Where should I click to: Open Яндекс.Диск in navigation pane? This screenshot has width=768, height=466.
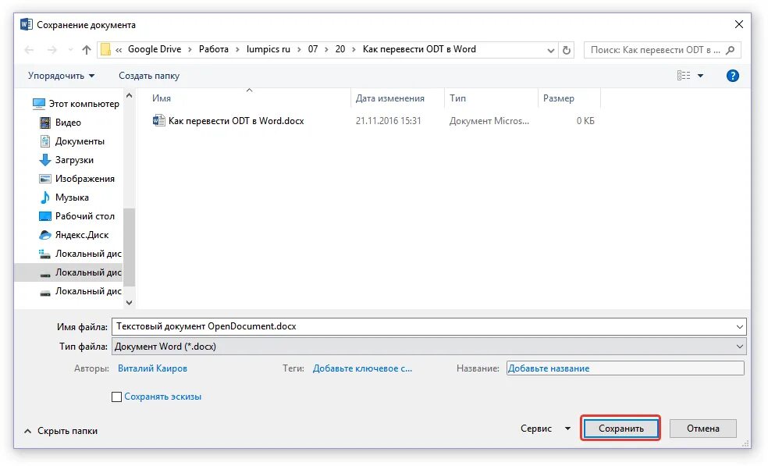pyautogui.click(x=74, y=235)
